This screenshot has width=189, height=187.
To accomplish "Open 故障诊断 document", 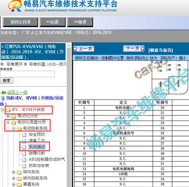I will point(37,153).
